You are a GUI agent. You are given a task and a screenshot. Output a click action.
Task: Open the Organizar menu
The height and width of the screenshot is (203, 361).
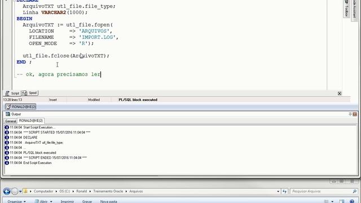pos(16,201)
